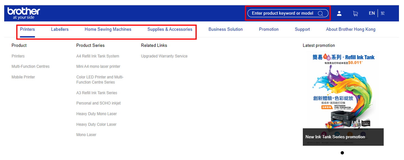This screenshot has width=404, height=160.
Task: Open the Support menu item
Action: (302, 29)
